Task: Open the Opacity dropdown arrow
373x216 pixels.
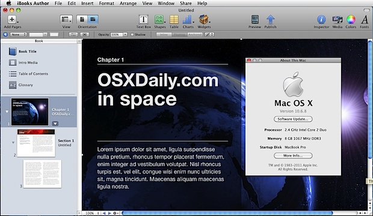Action: tap(125, 35)
